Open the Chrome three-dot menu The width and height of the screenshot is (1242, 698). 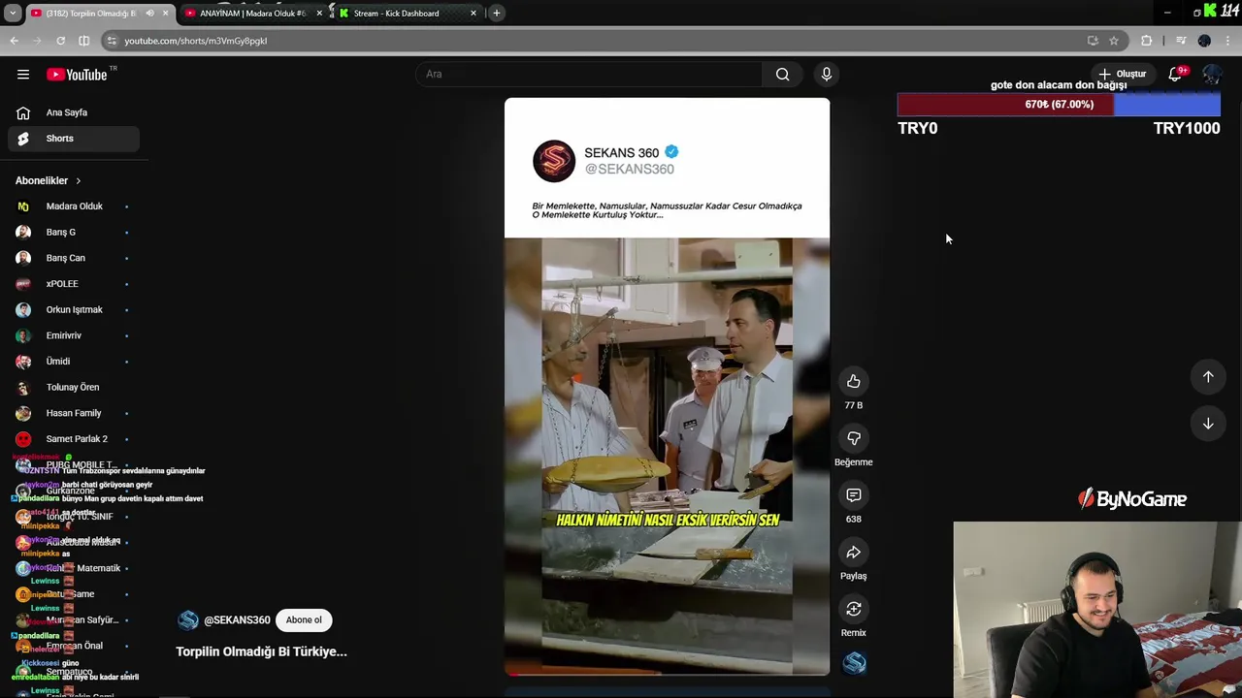pos(1228,41)
